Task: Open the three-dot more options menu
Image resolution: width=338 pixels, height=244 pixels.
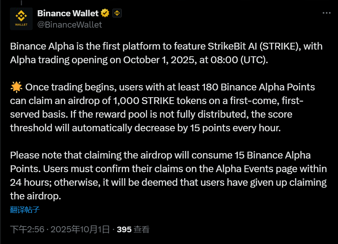Action: click(x=327, y=13)
